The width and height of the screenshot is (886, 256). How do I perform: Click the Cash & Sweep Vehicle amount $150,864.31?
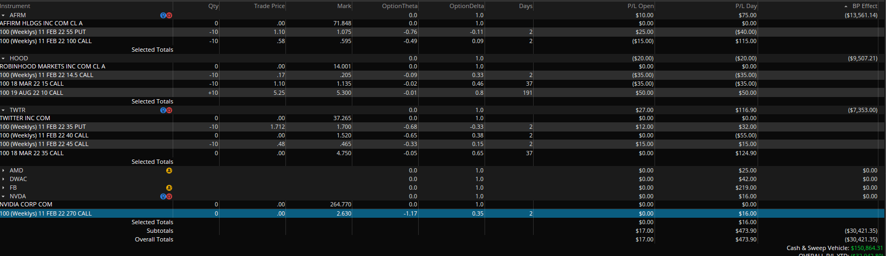(x=867, y=248)
